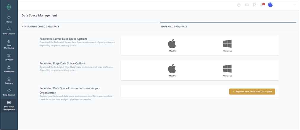Go to Home in the sidebar

9,19
